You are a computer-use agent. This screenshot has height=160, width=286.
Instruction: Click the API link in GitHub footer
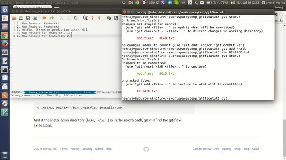point(216,149)
